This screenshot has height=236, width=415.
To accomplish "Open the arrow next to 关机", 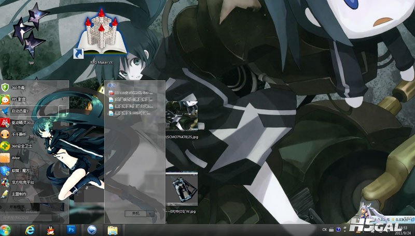I will 150,213.
